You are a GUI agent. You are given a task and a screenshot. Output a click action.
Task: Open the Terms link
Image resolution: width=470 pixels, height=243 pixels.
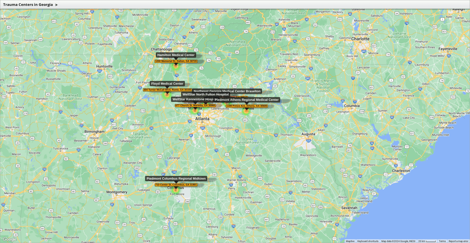pos(442,241)
